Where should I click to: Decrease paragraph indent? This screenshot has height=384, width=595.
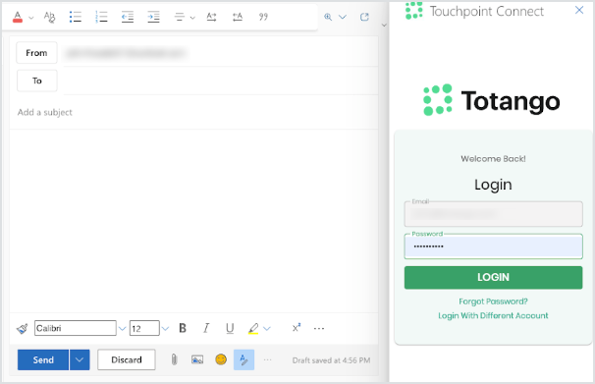click(x=128, y=17)
